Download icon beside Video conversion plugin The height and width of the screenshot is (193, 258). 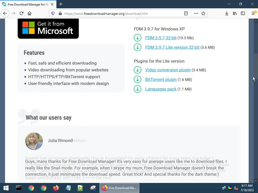tap(138, 70)
